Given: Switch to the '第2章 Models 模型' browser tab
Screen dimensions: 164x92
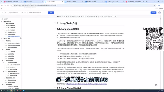Looking at the screenshot, I should (94, 2).
